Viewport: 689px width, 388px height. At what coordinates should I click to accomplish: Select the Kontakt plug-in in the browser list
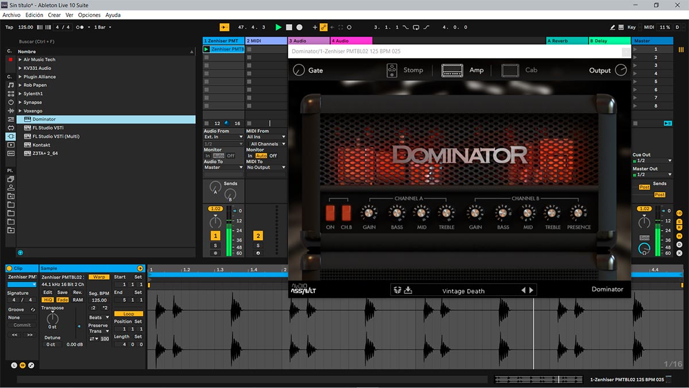(41, 145)
